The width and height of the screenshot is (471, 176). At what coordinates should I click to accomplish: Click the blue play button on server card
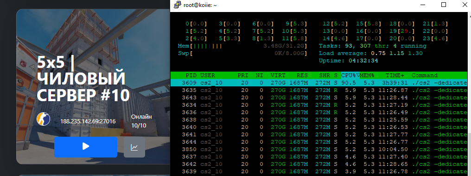(x=86, y=147)
